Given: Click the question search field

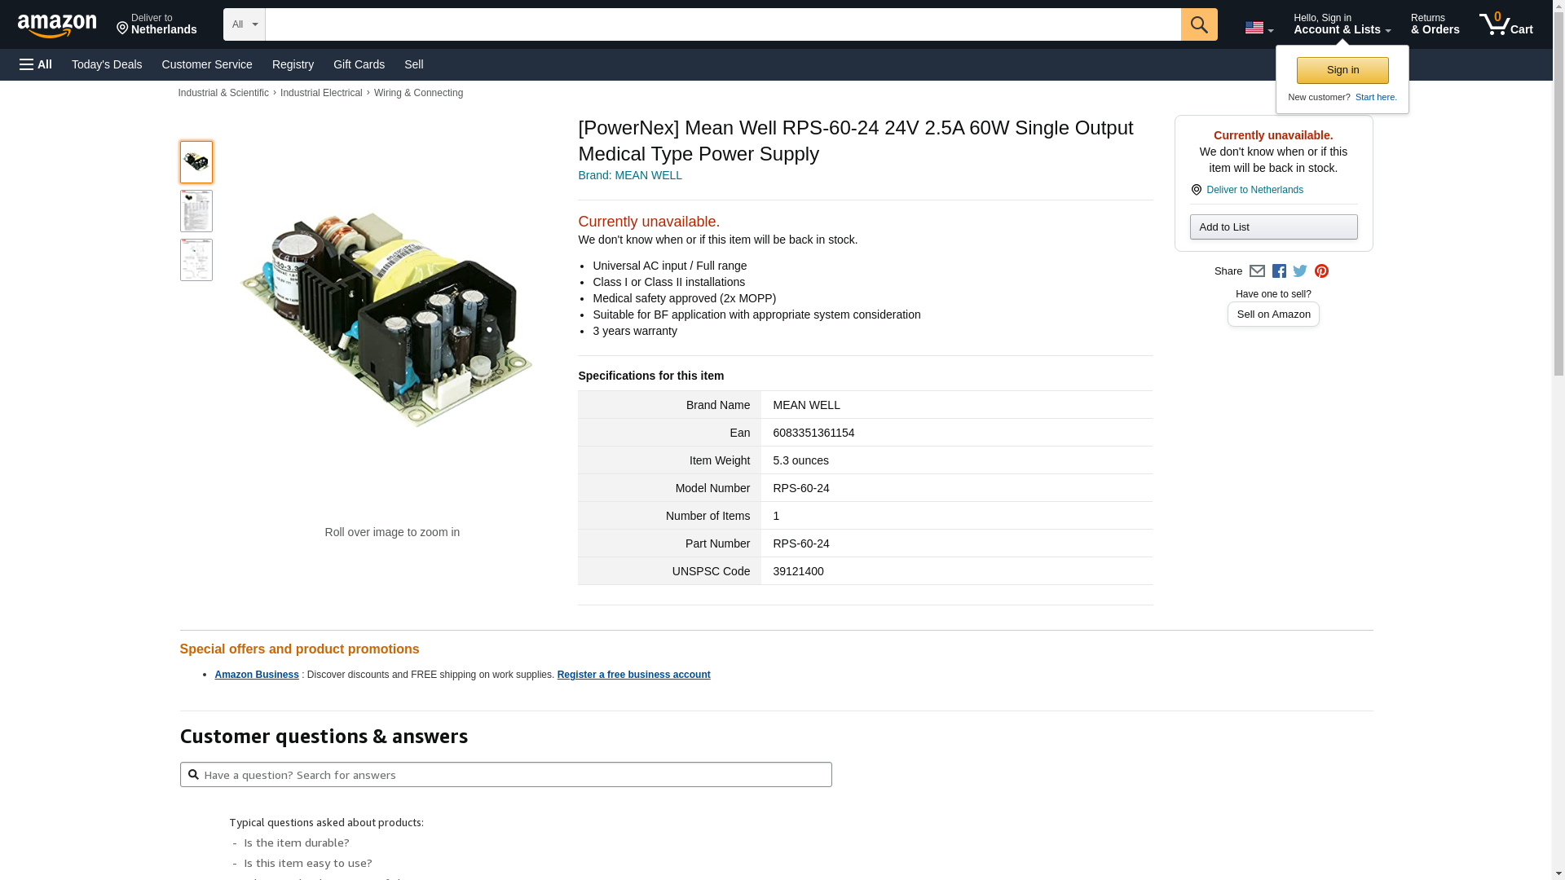Looking at the screenshot, I should coord(505,775).
